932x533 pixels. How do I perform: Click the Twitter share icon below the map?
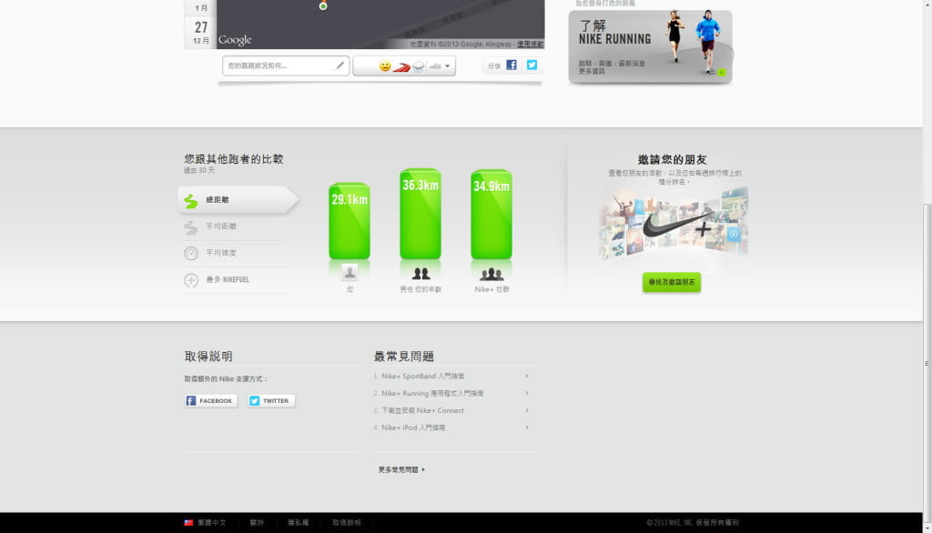(x=532, y=65)
